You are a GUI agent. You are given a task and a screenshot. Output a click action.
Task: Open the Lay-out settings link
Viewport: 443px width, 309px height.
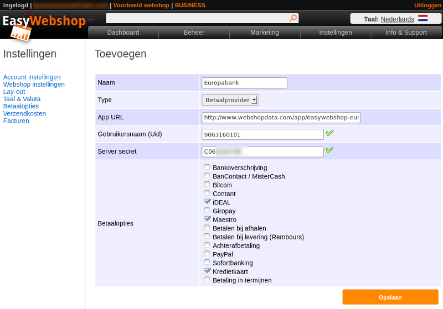click(14, 92)
